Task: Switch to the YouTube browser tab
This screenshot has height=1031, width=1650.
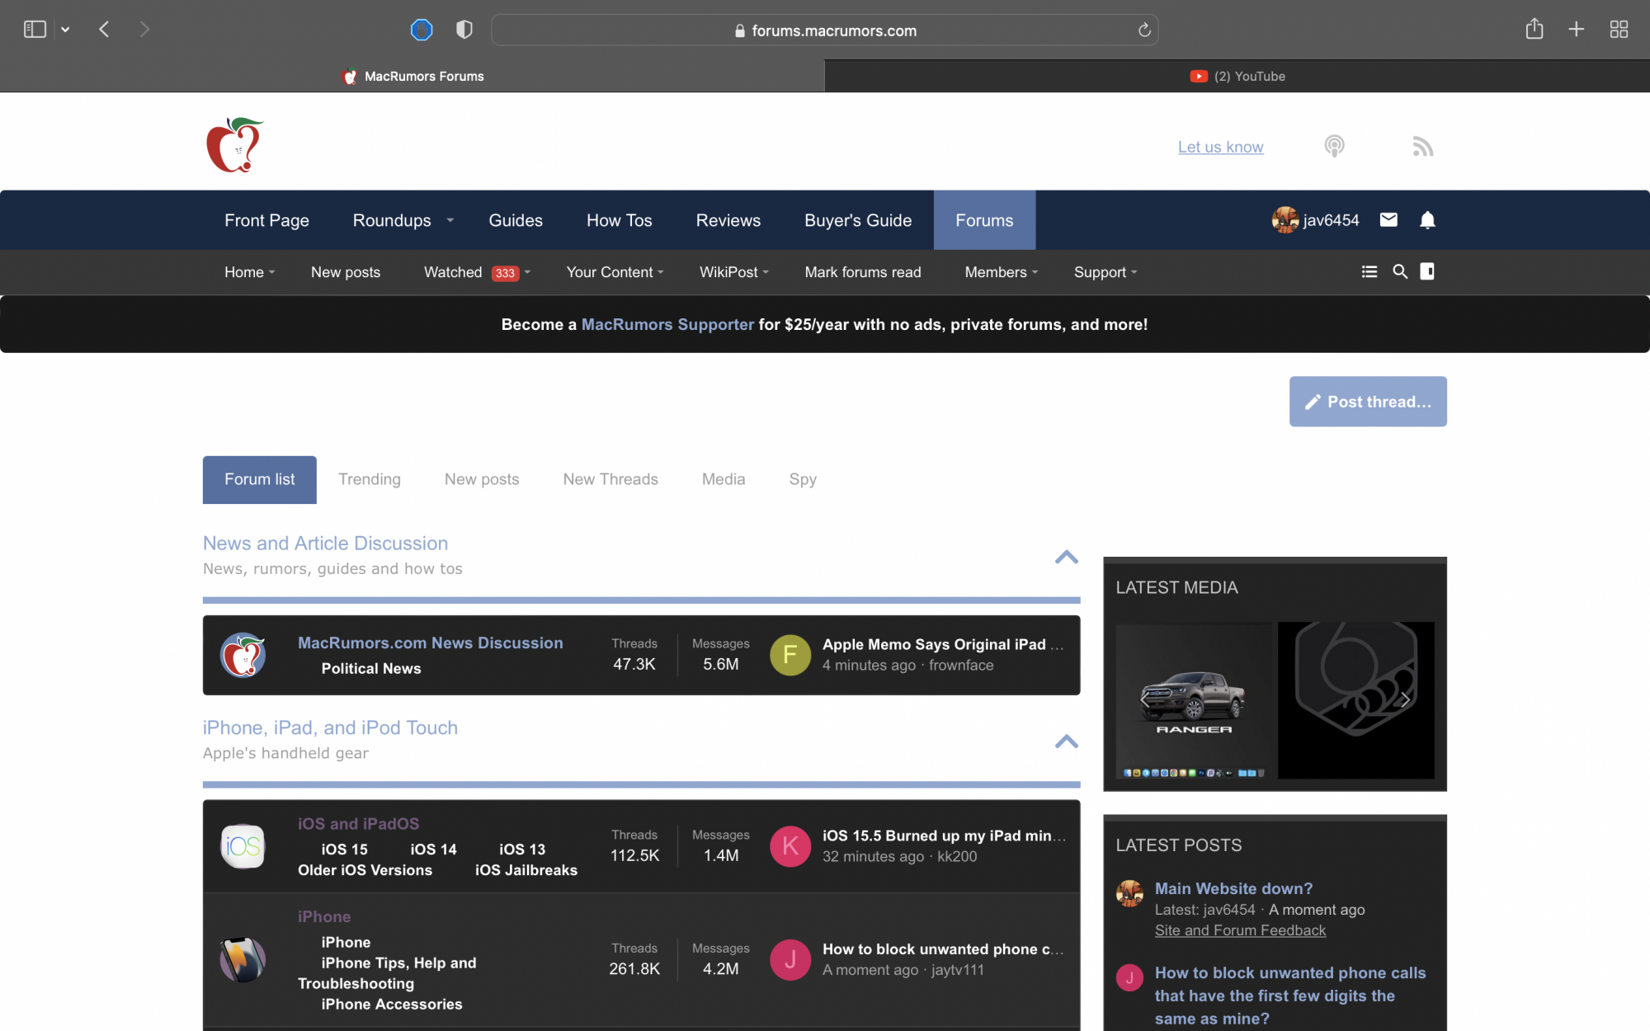Action: coord(1237,76)
